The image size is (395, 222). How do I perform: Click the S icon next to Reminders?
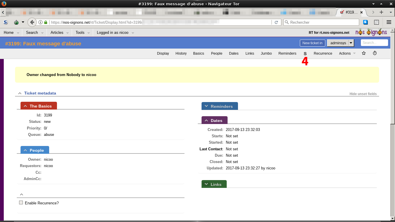point(305,53)
